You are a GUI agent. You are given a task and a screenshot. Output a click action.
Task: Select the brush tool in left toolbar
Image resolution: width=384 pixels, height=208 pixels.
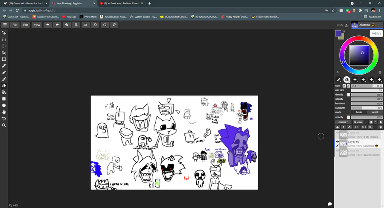click(4, 79)
